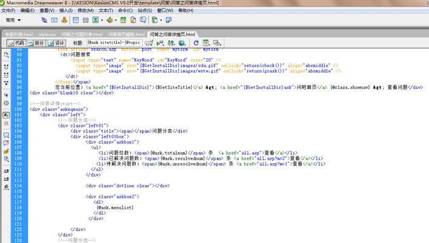
Task: Switch to 代码 (Code) view
Action: point(16,43)
